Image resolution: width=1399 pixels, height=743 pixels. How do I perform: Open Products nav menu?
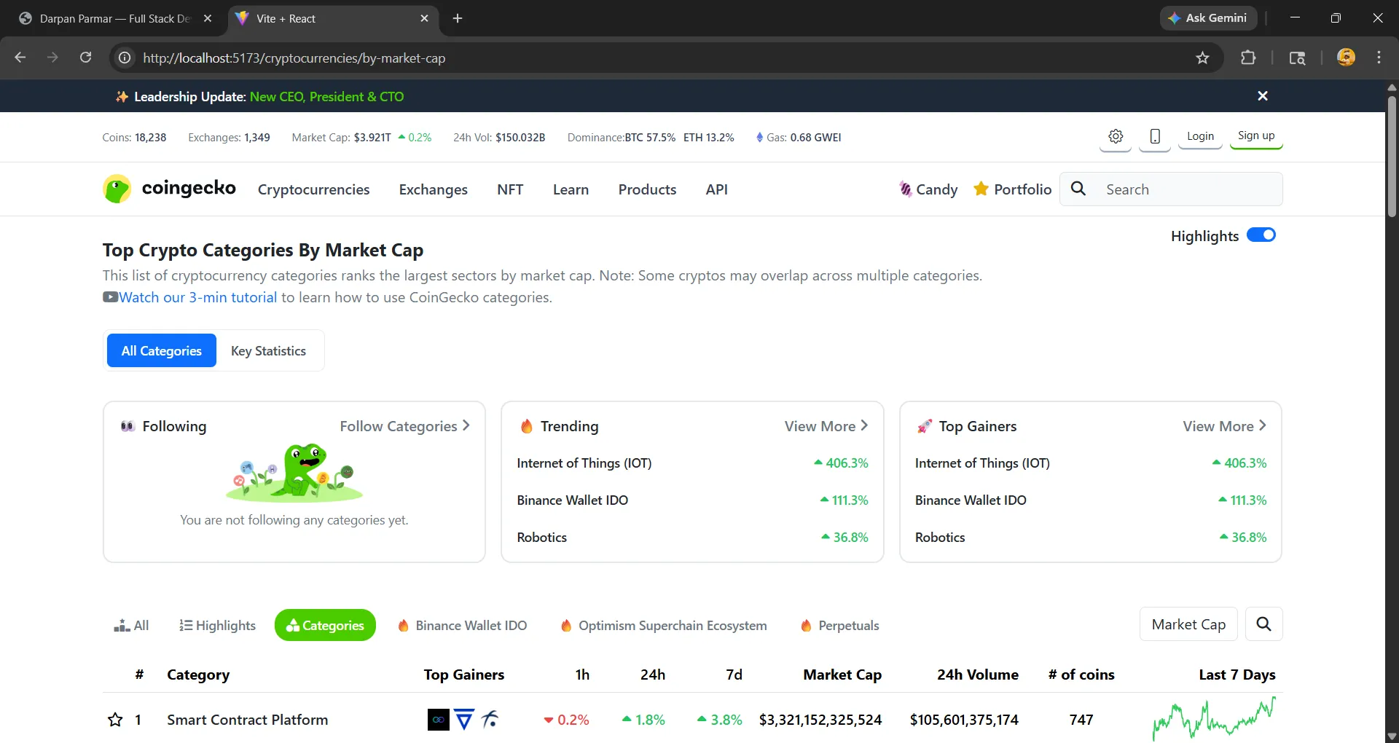click(647, 189)
